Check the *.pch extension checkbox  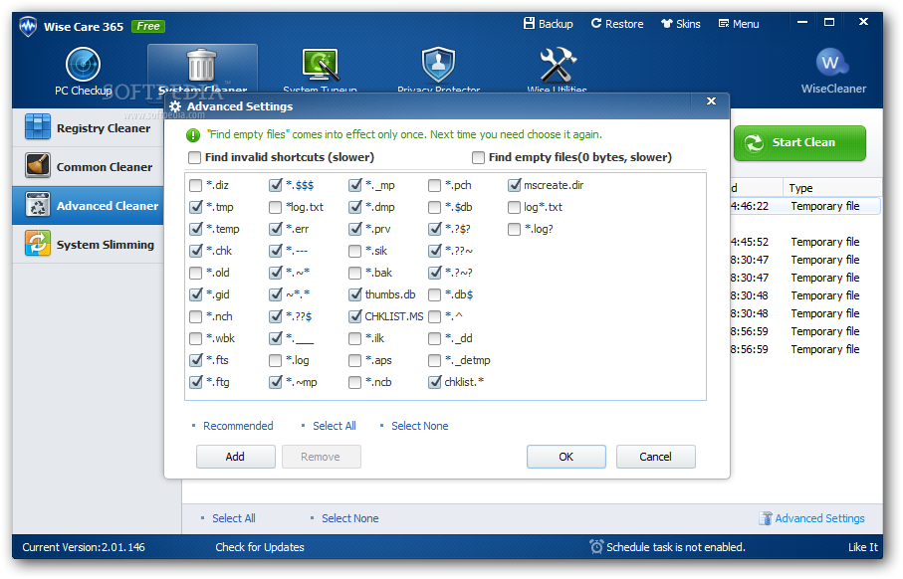point(435,185)
